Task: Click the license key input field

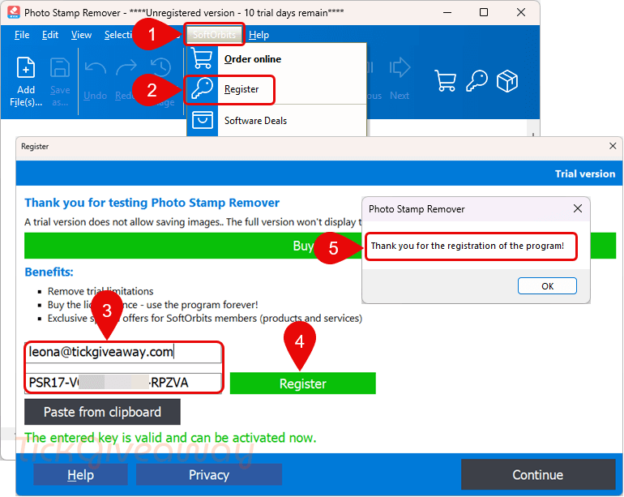Action: click(123, 383)
